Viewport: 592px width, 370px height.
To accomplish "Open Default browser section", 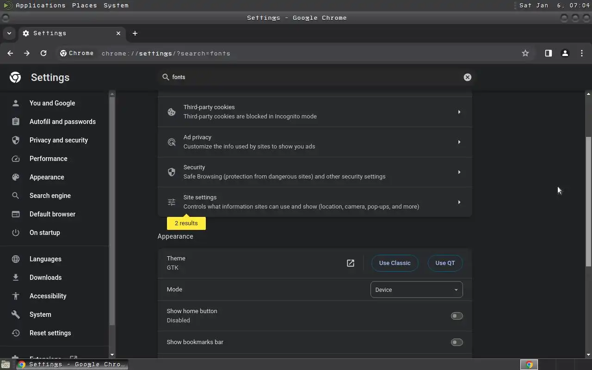I will point(52,214).
